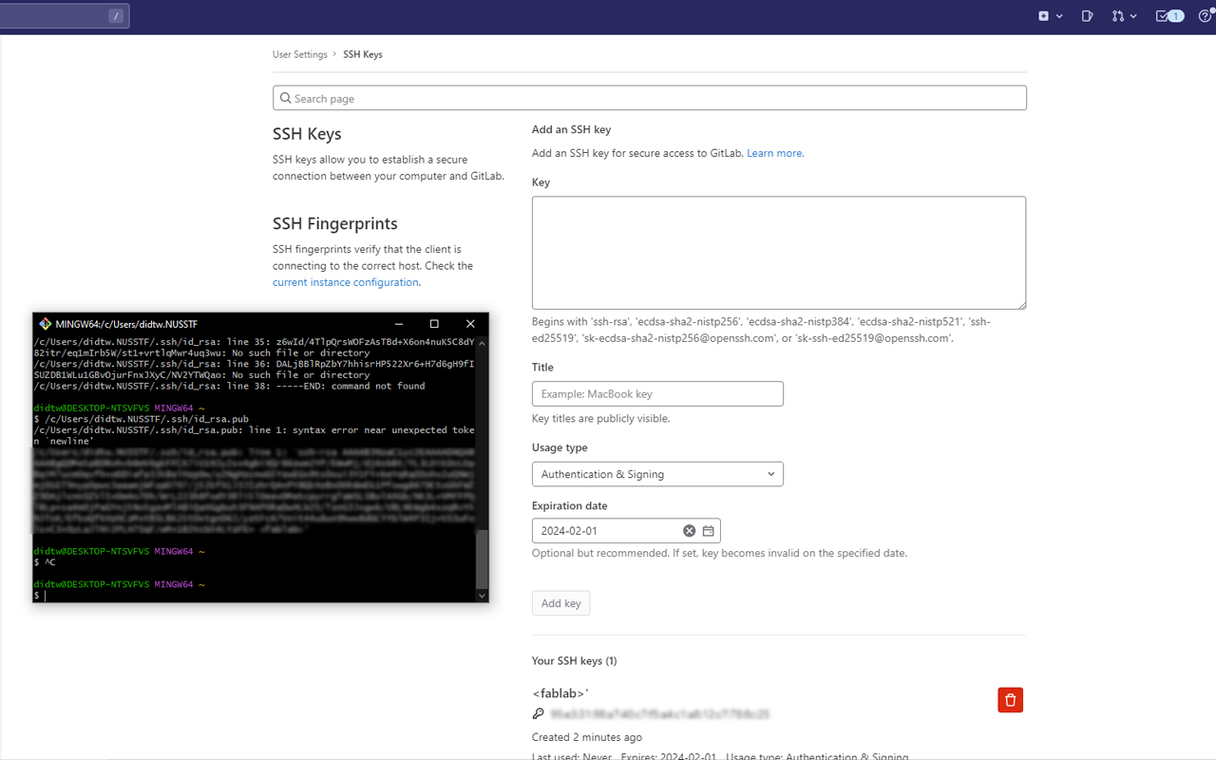Click the Search page magnifier icon
This screenshot has height=760, width=1216.
[285, 98]
